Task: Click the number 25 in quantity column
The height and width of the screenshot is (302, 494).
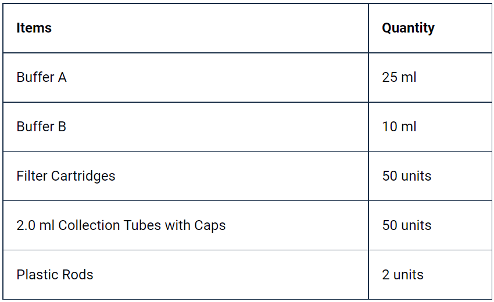Action: (x=390, y=77)
